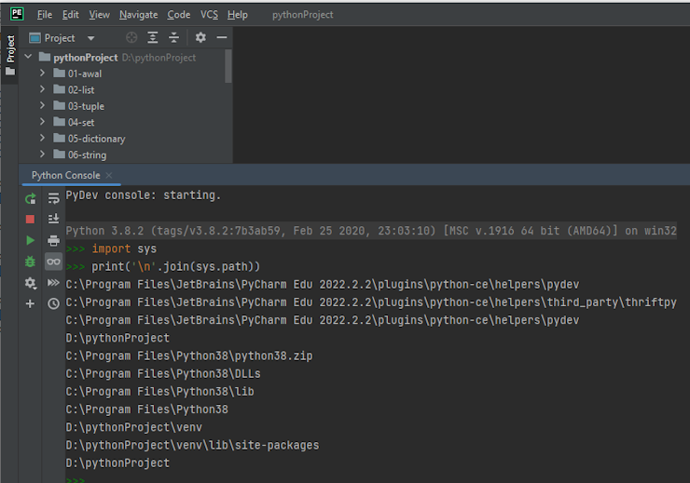Screen dimensions: 690x483
Task: Click the Rerun console icon
Action: click(30, 199)
